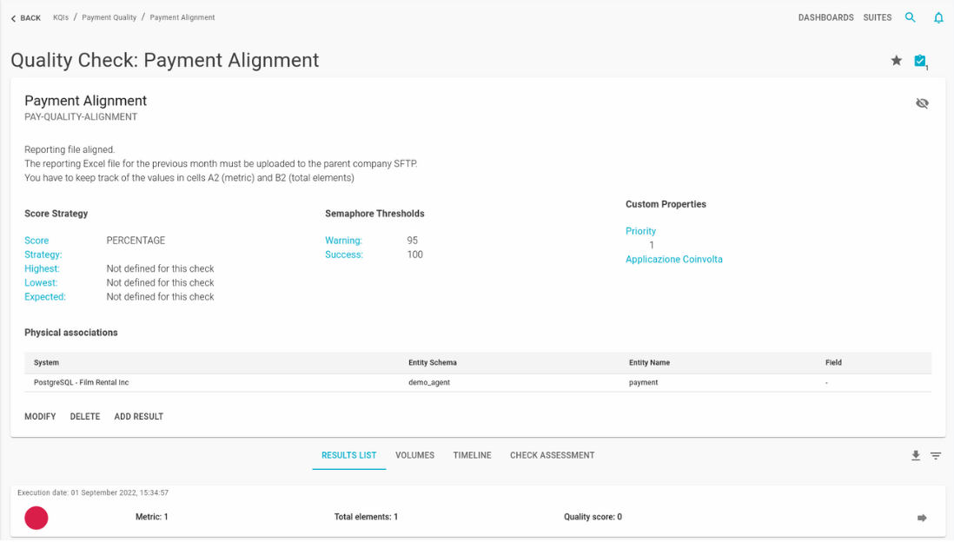Click the Entity Schema column header
The image size is (954, 542).
tap(432, 362)
